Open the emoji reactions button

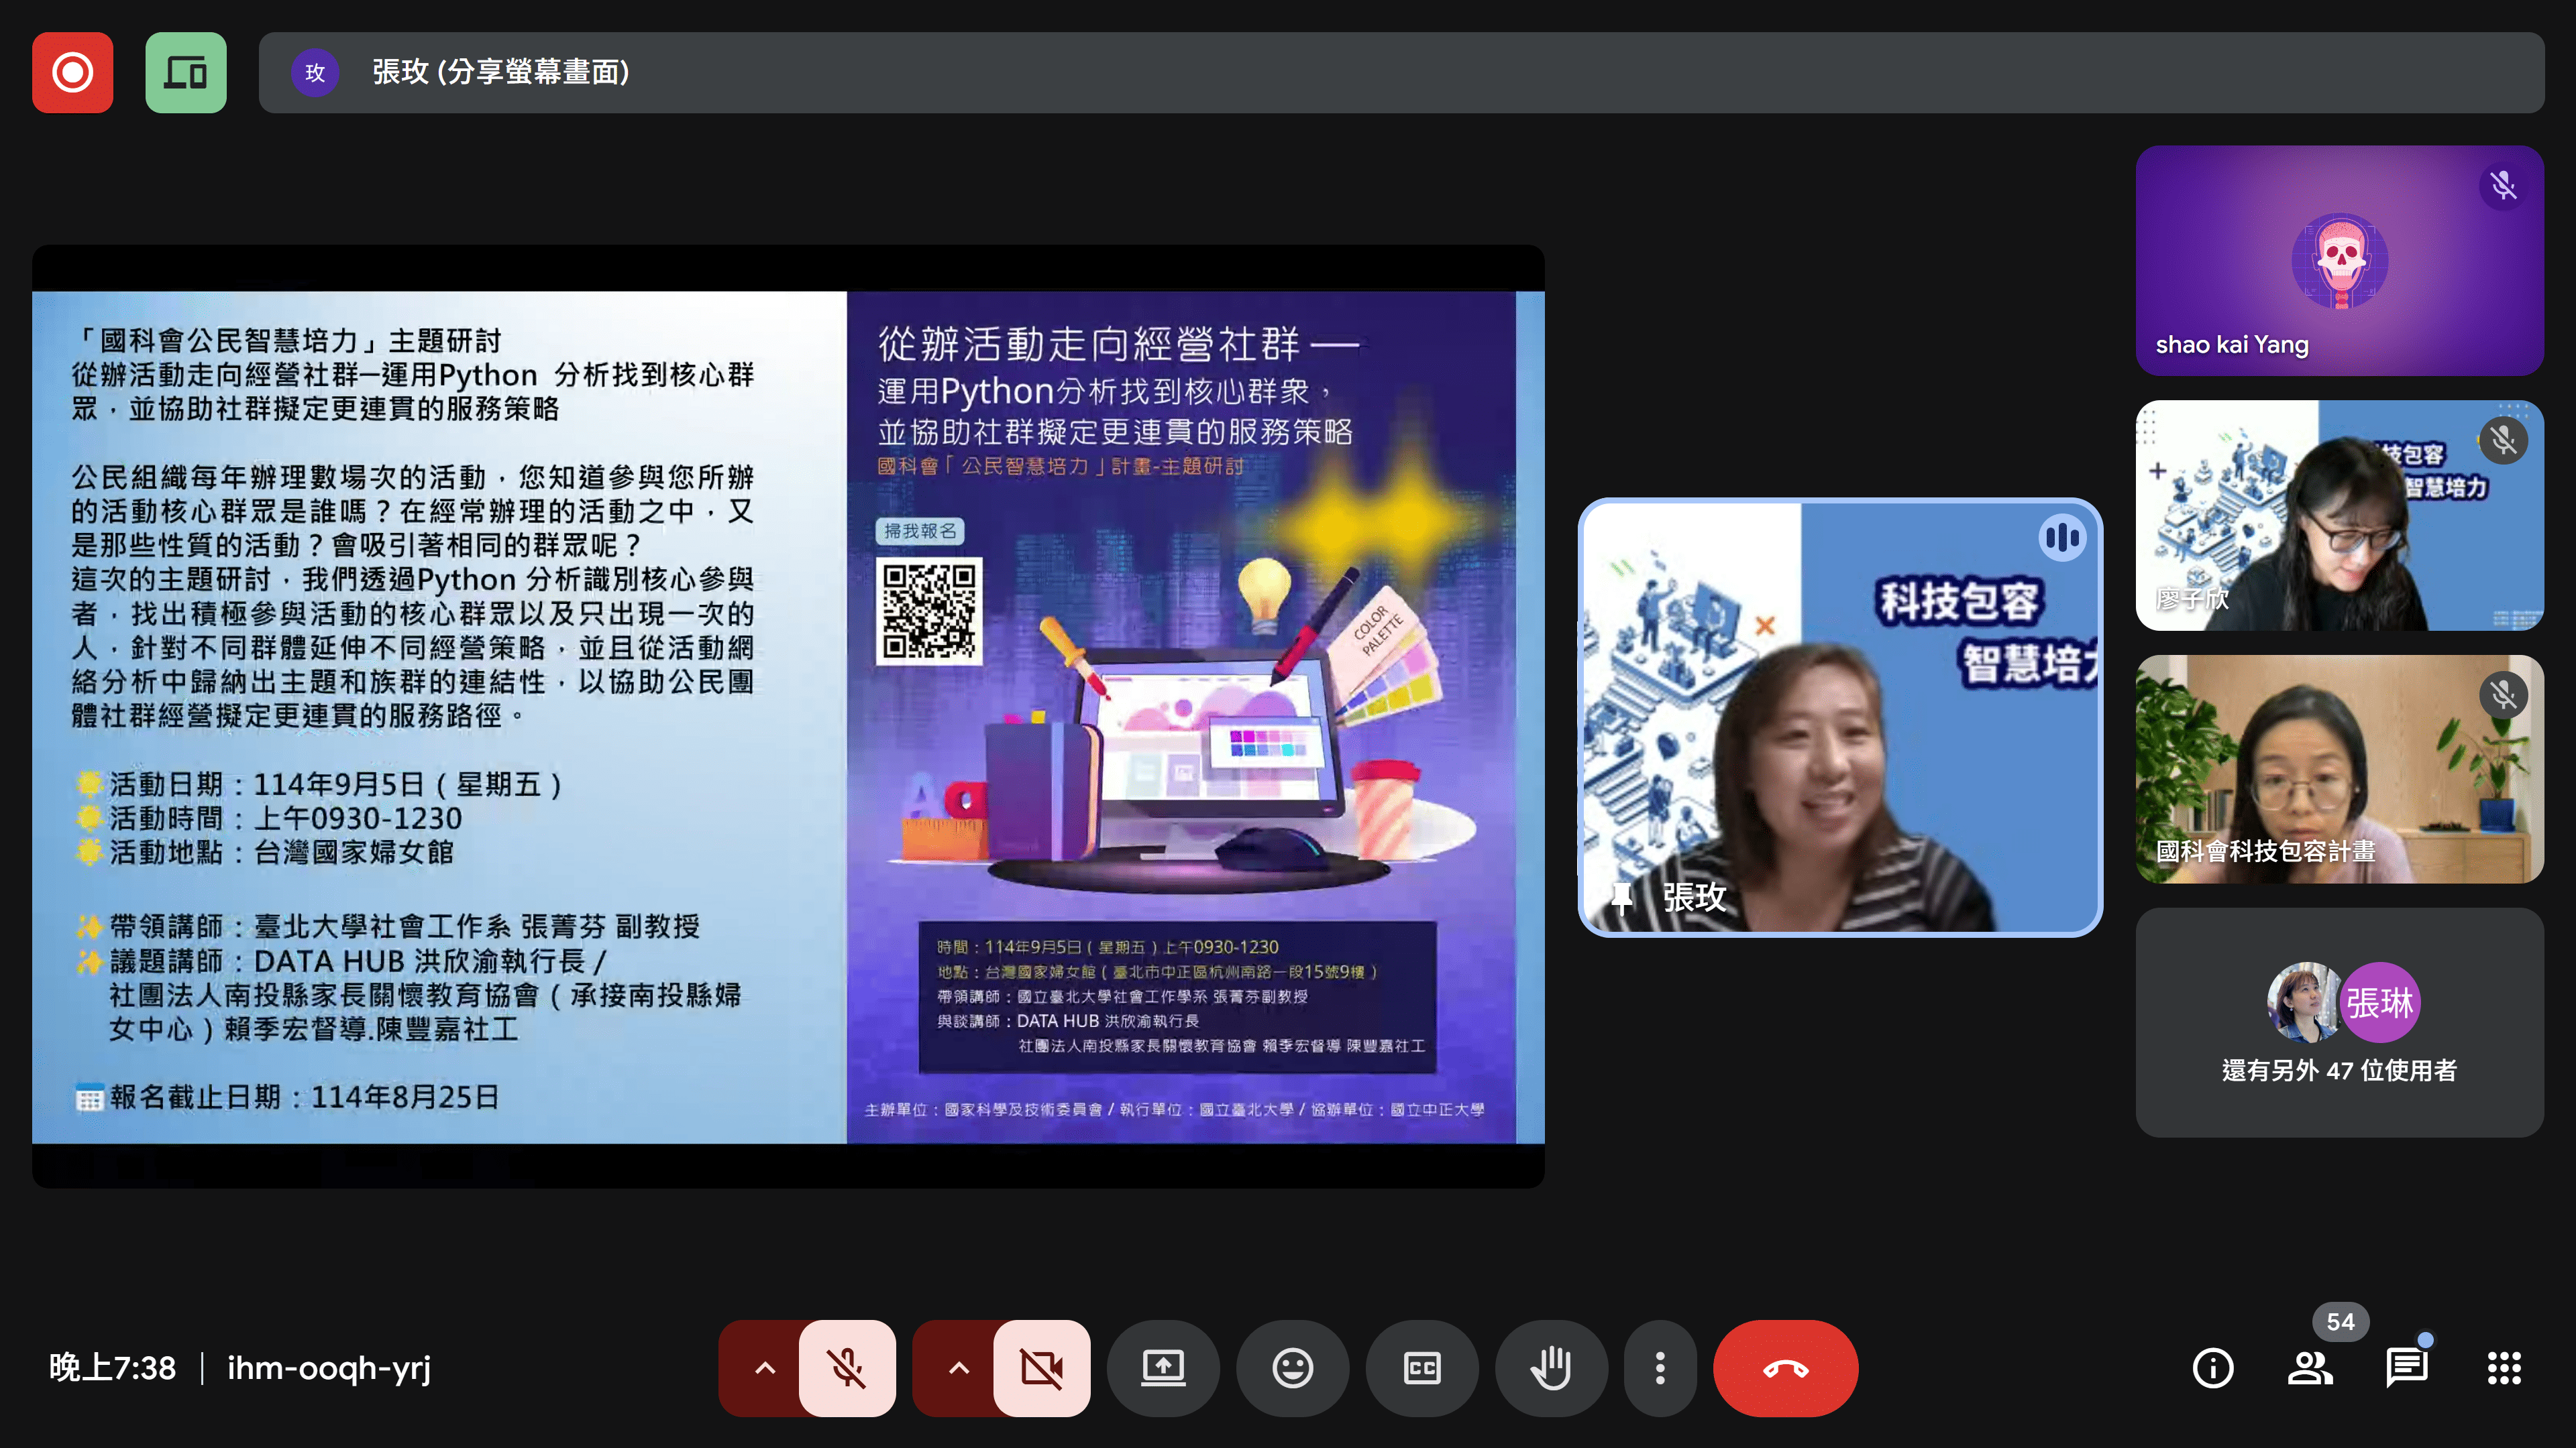click(1292, 1367)
